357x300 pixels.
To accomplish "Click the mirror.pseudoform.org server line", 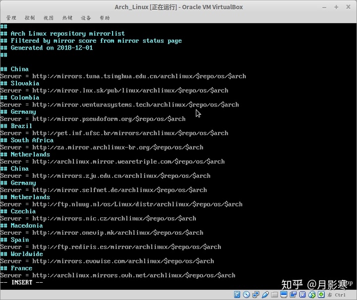I will (93, 119).
